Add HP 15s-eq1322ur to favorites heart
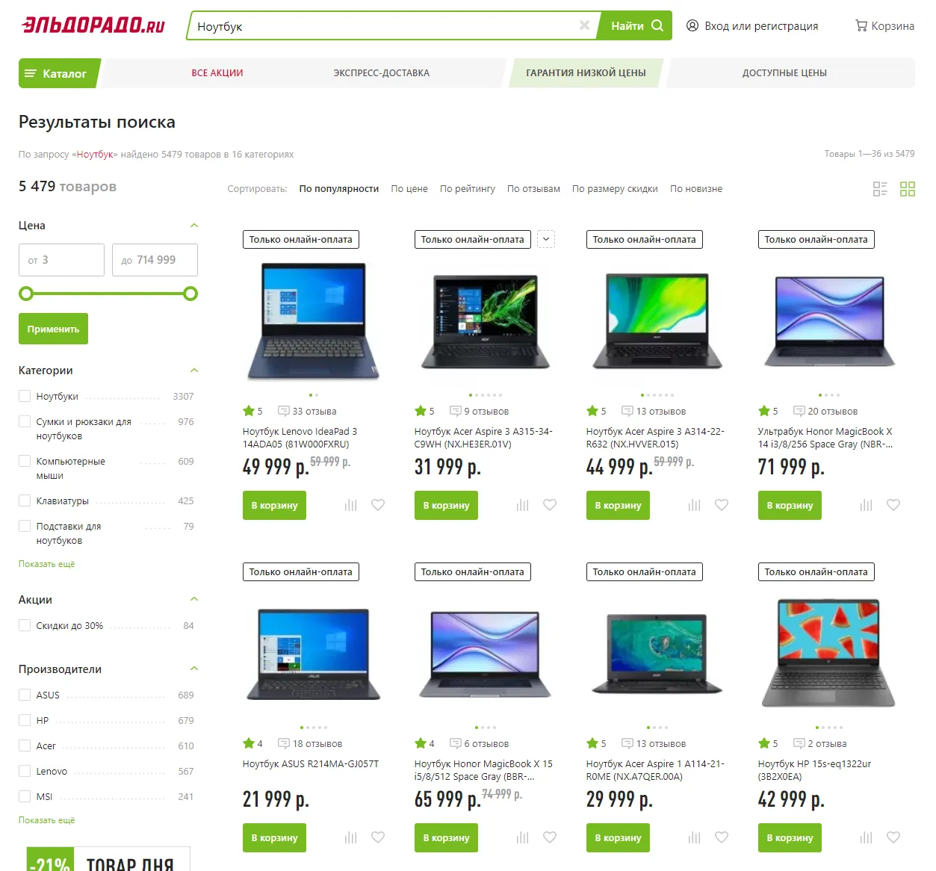Viewport: 936px width, 871px height. [893, 837]
